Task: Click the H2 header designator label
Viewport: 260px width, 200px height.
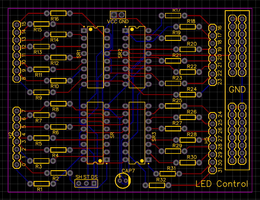Action: (x=11, y=135)
